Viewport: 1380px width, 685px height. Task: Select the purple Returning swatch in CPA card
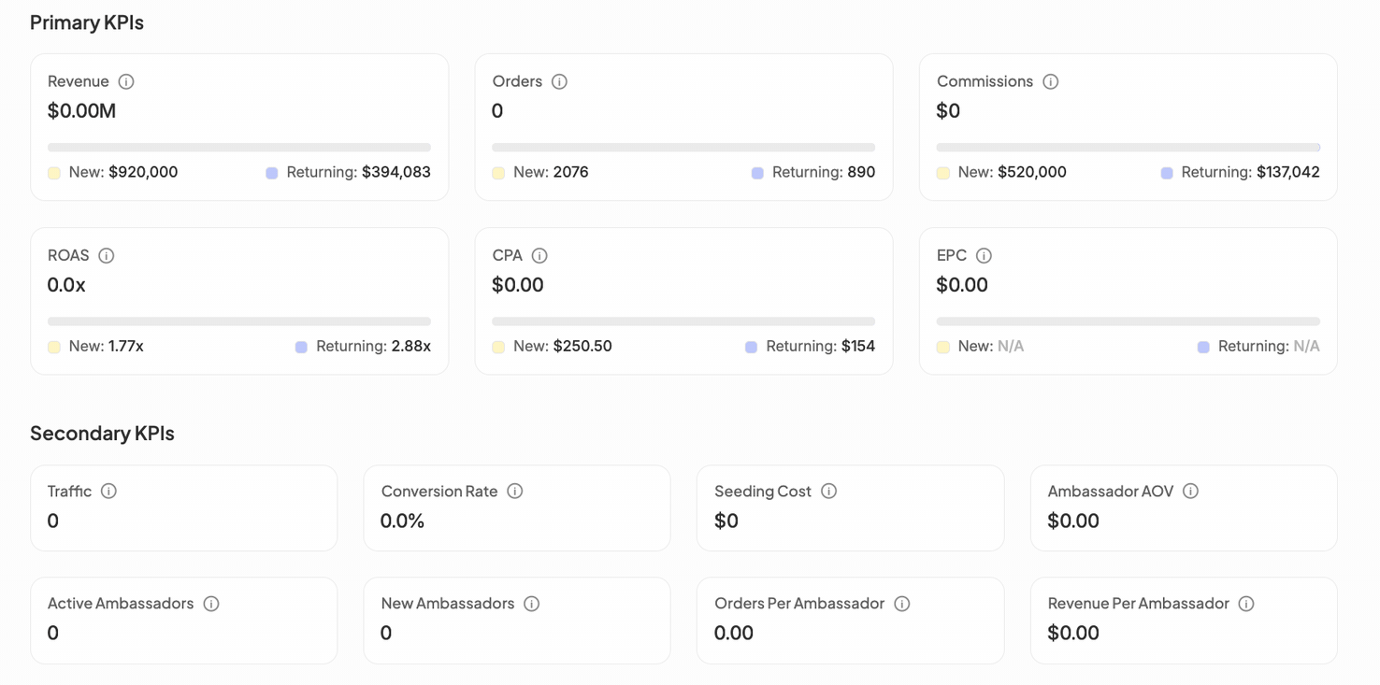pos(751,347)
